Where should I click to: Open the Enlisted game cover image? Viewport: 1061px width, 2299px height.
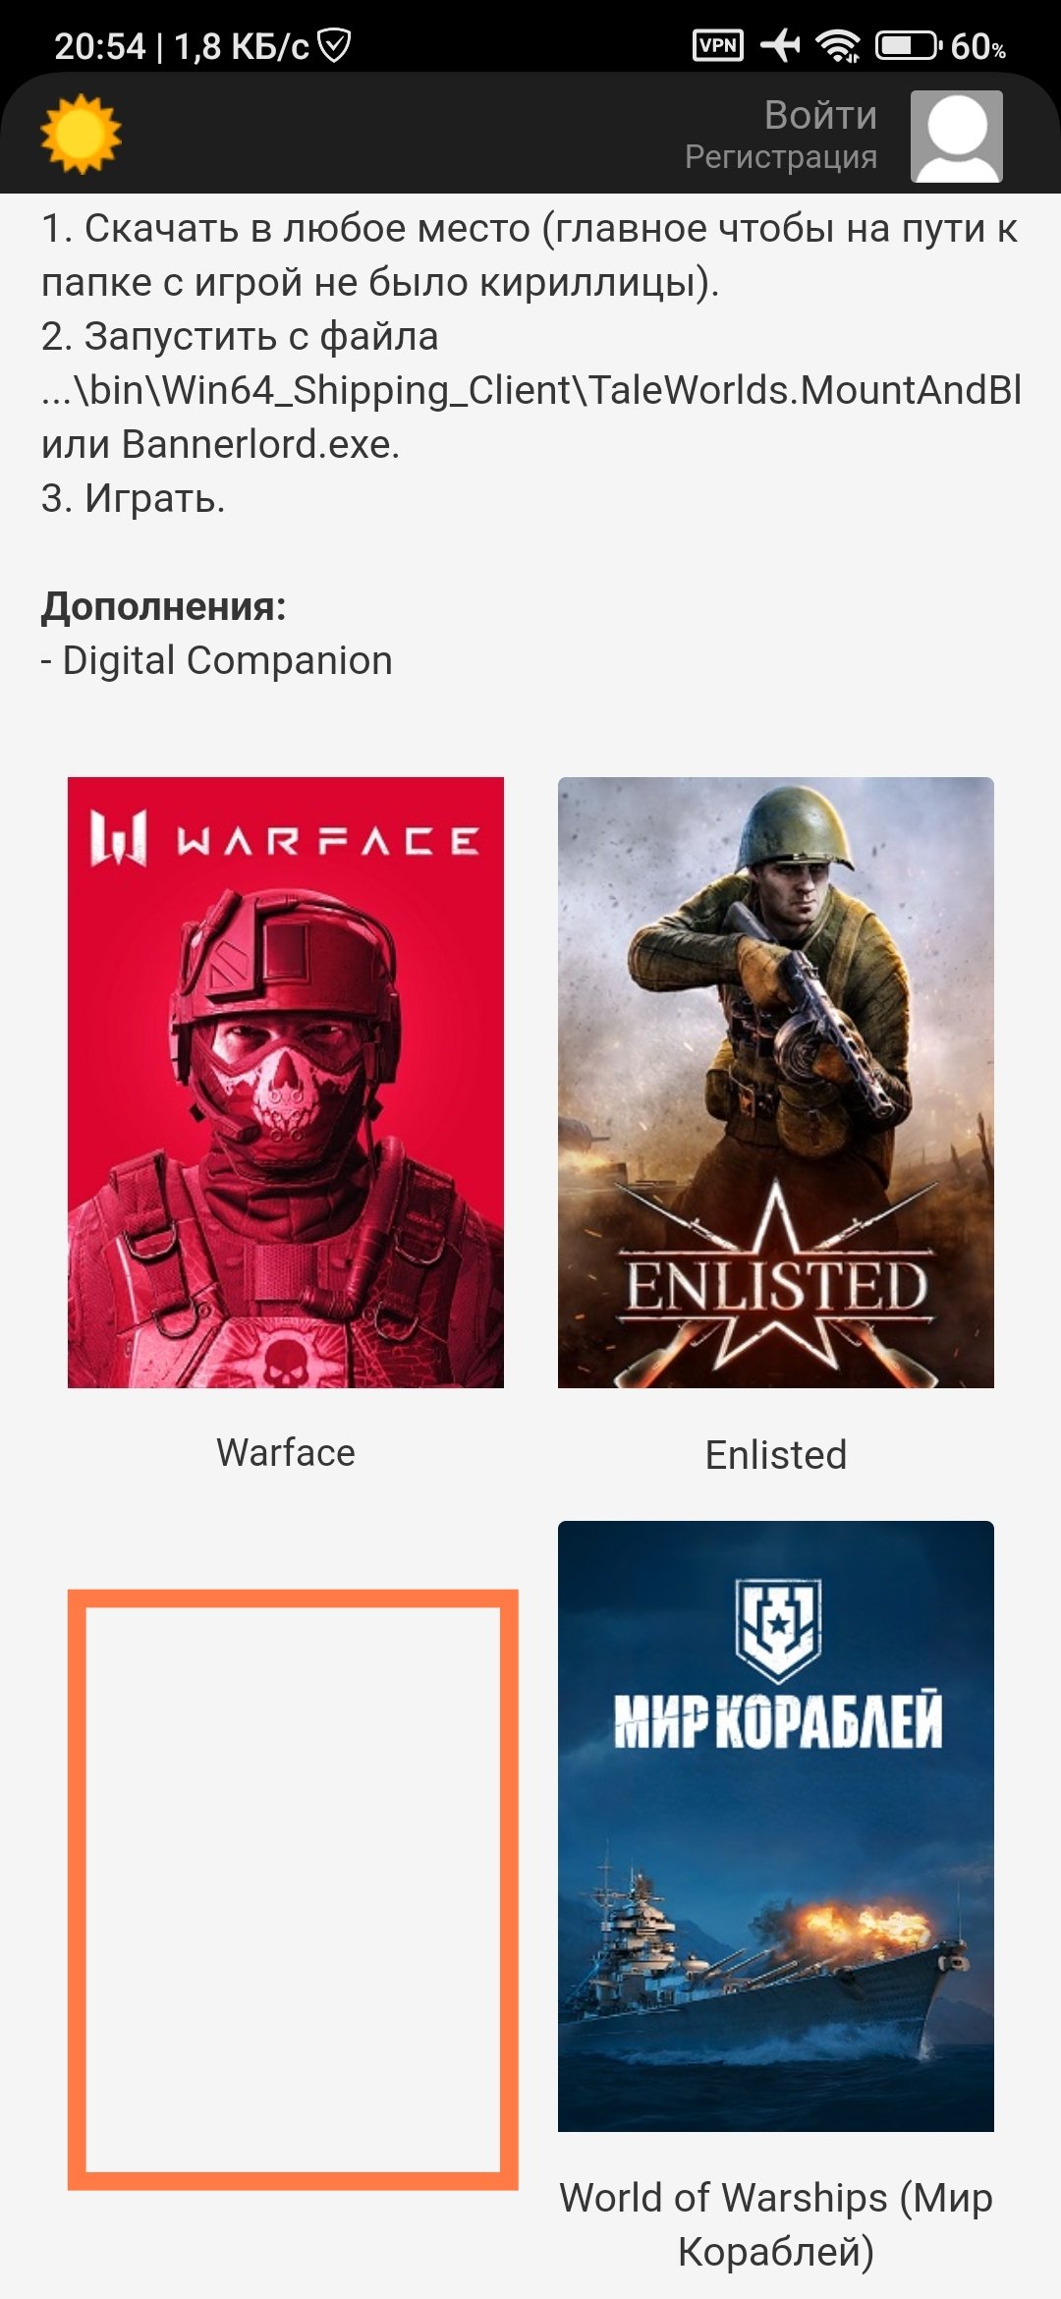point(776,1082)
